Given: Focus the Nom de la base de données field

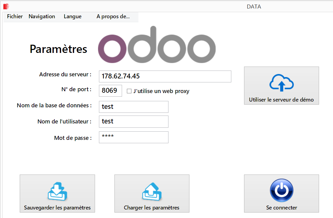Looking at the screenshot, I should pyautogui.click(x=134, y=107).
